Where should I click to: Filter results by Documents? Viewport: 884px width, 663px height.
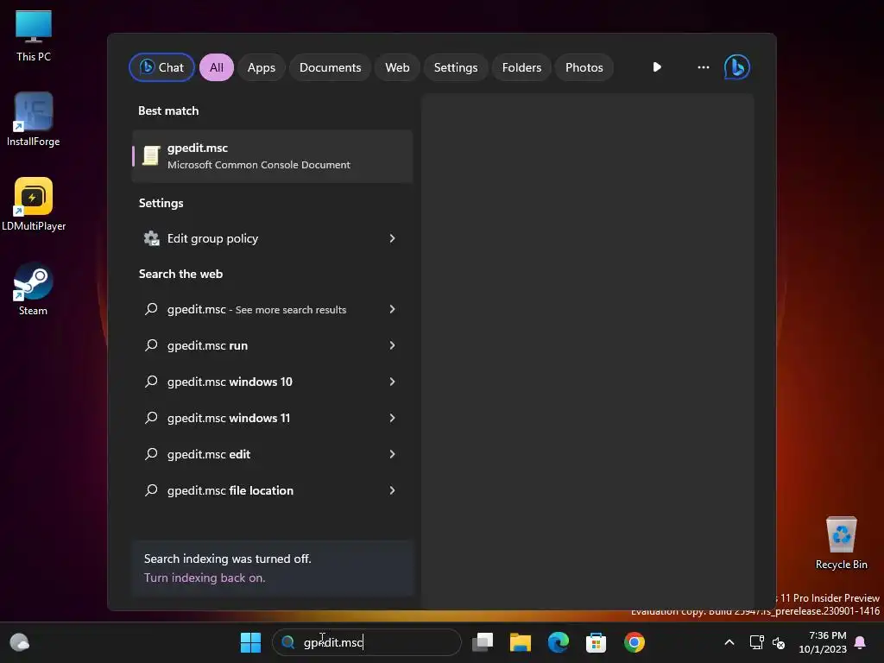[x=330, y=67]
